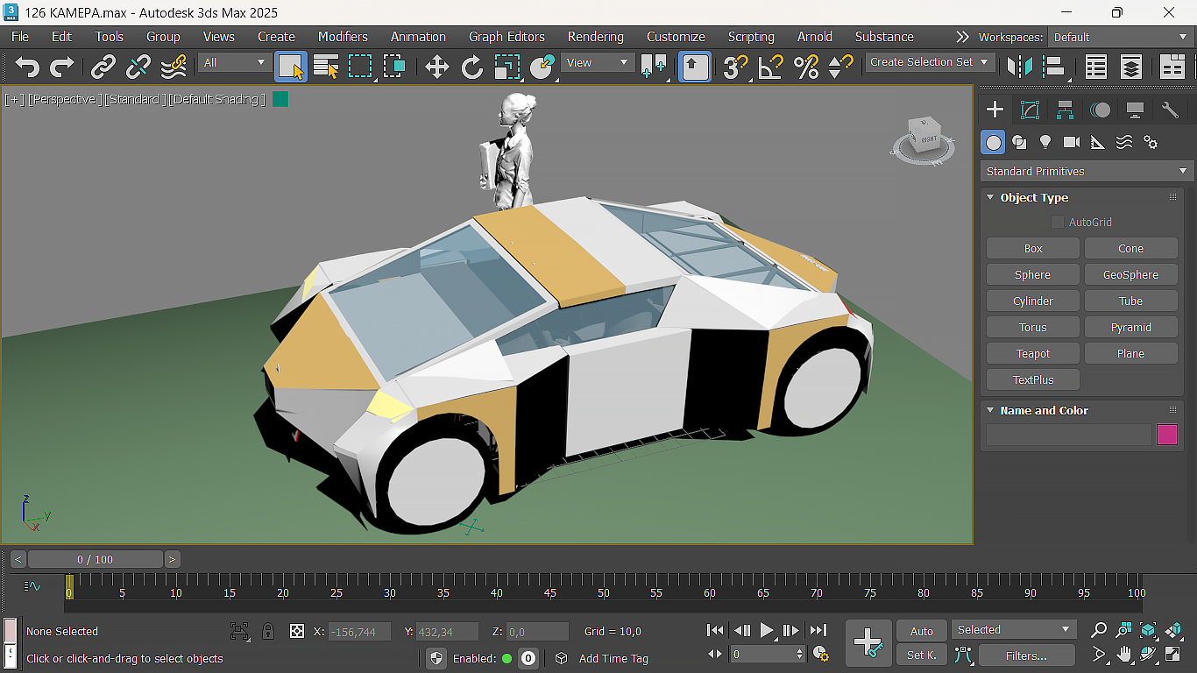Image resolution: width=1197 pixels, height=673 pixels.
Task: Click the Mirror tool icon
Action: (x=1019, y=67)
